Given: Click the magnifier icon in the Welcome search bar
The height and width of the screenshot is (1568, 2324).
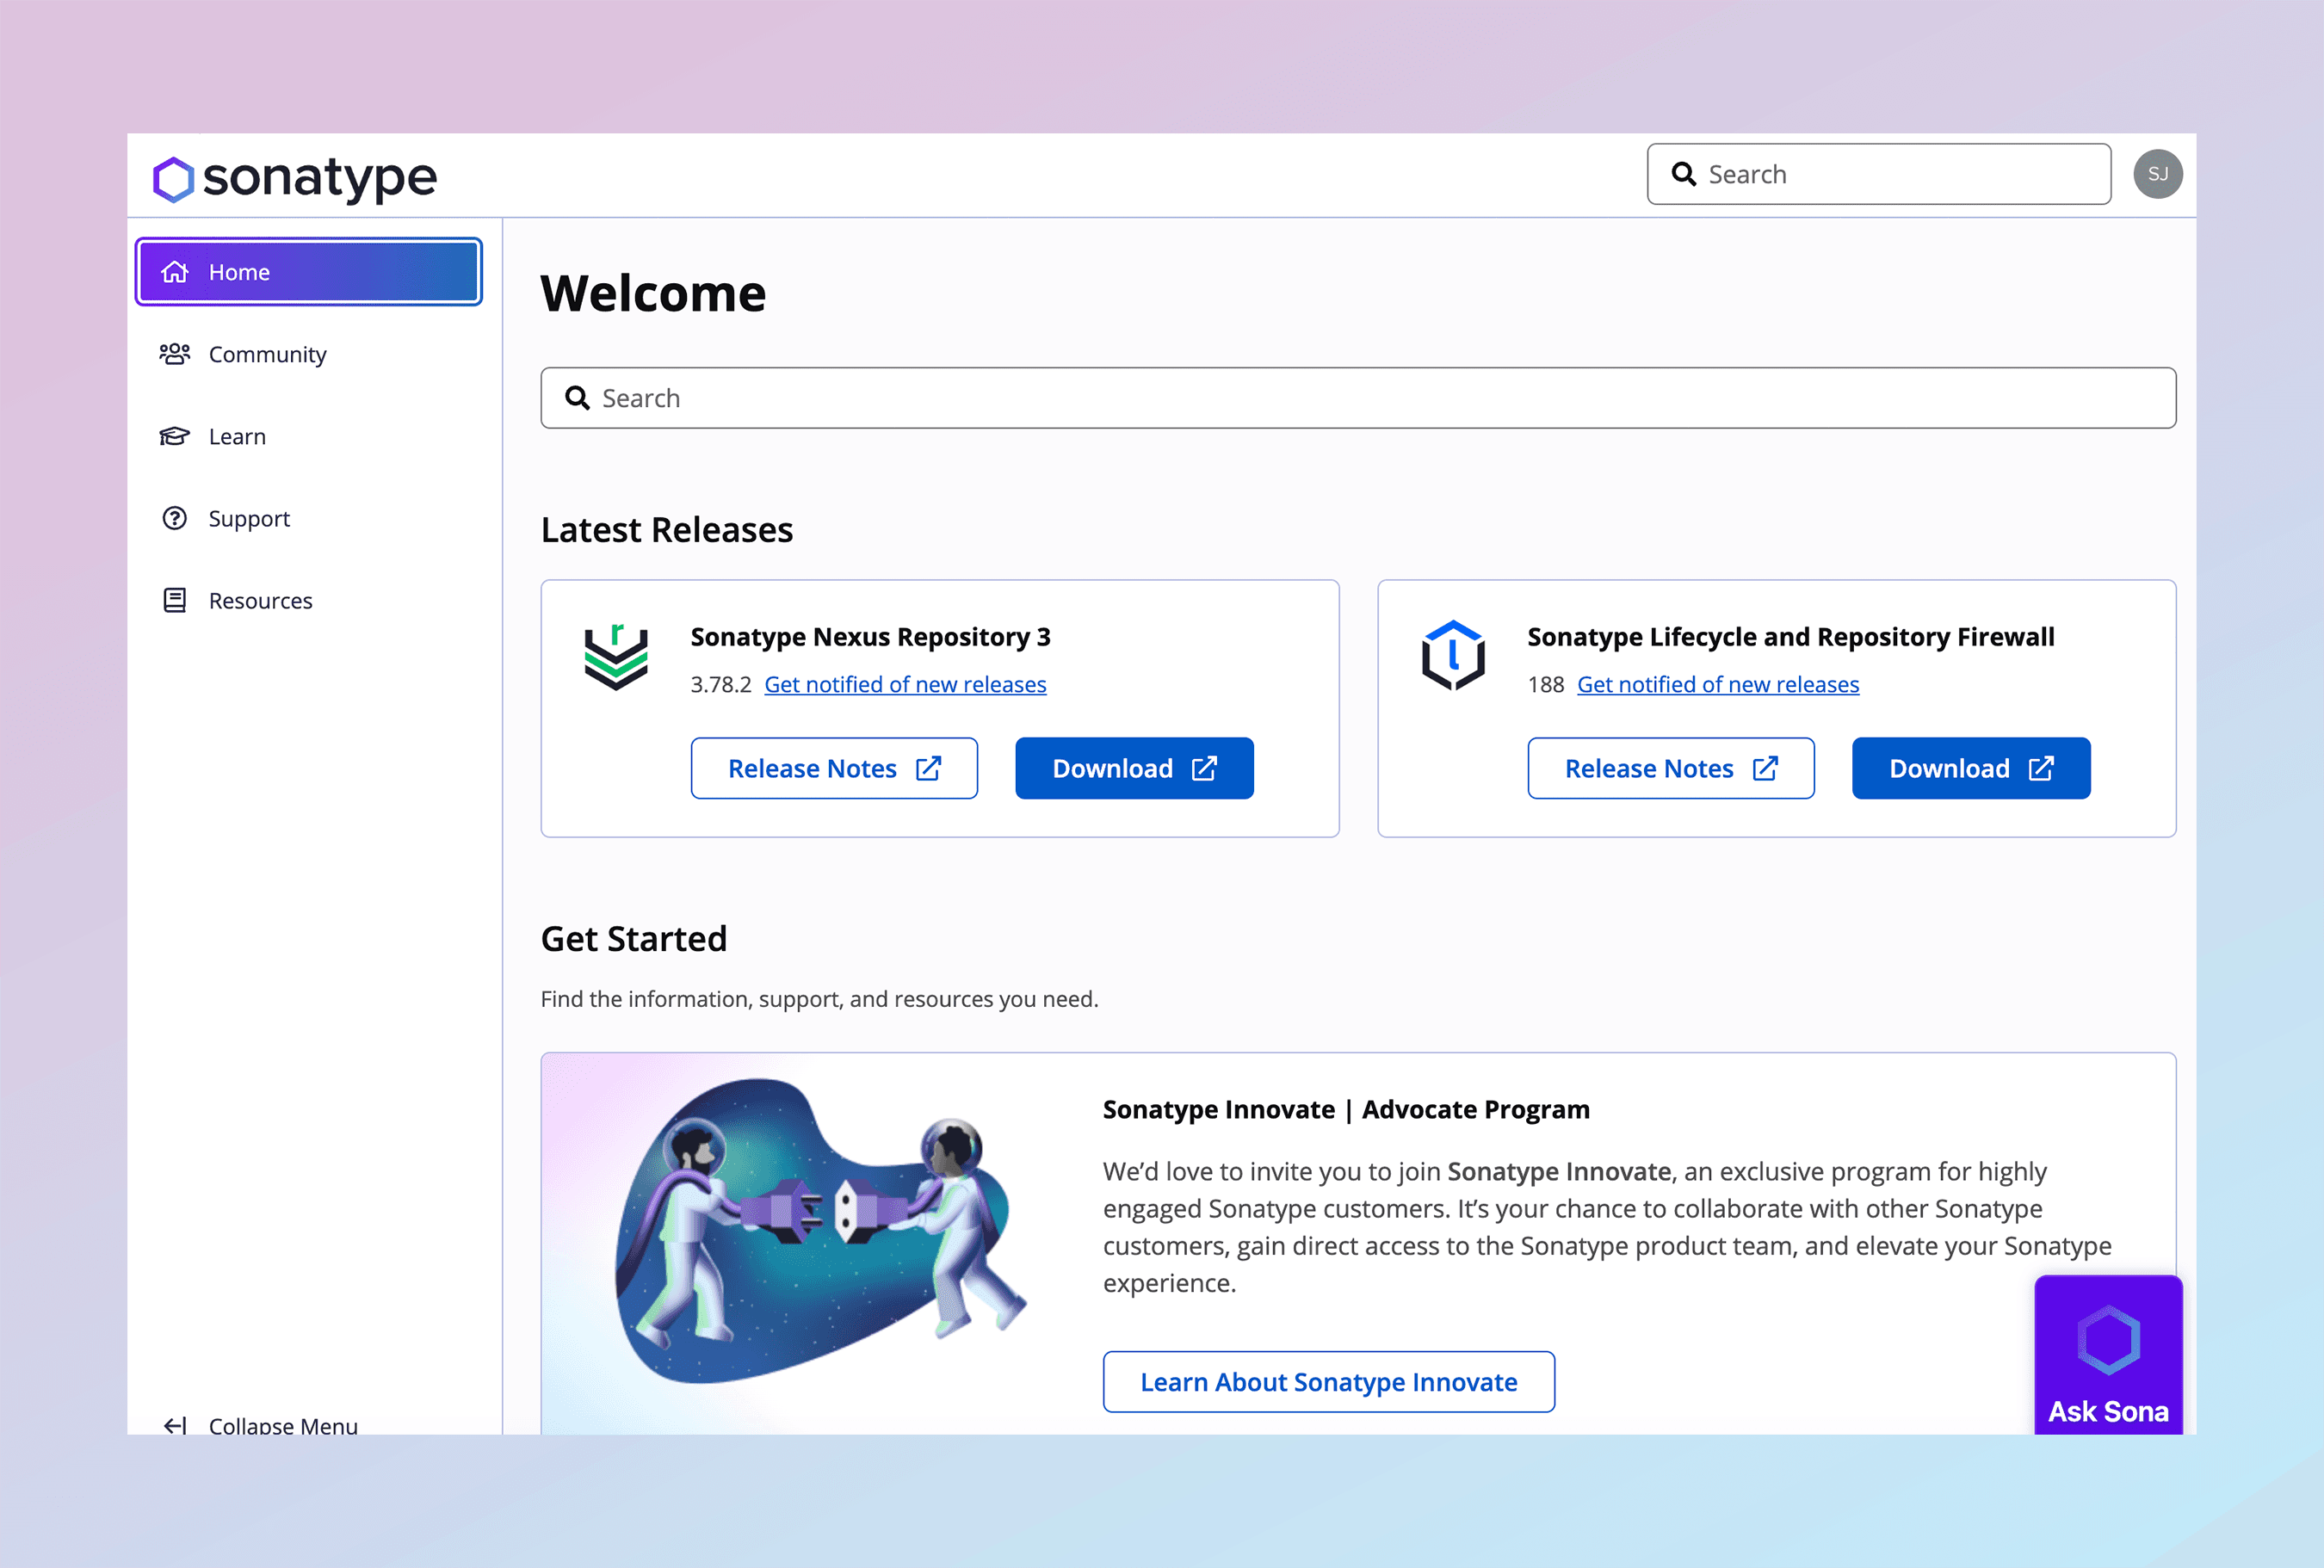Looking at the screenshot, I should 577,398.
